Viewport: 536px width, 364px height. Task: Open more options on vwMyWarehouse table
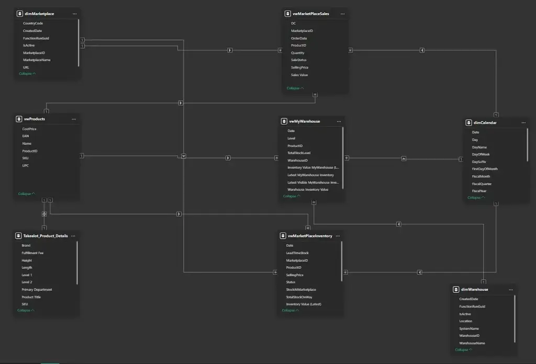pyautogui.click(x=339, y=121)
